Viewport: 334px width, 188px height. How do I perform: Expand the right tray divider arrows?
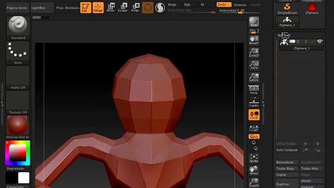[263, 104]
